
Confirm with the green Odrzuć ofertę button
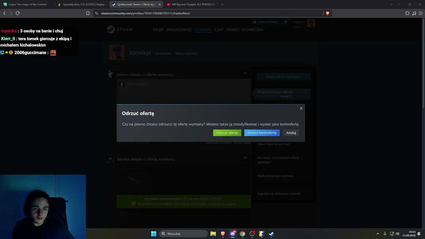227,133
